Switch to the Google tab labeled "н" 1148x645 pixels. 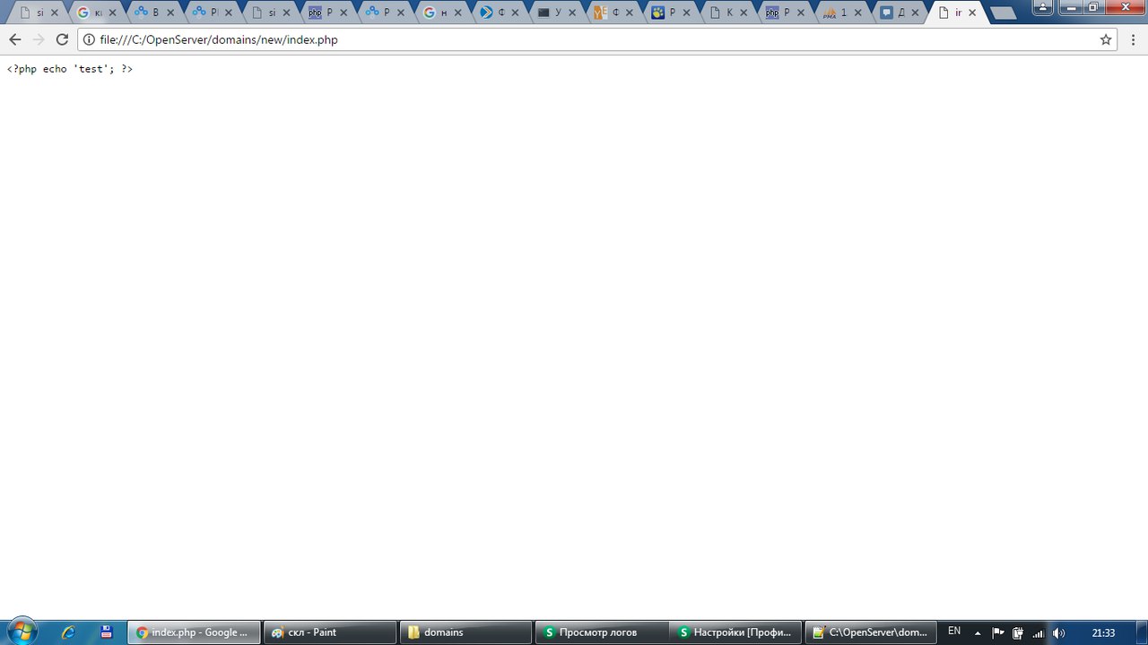[x=441, y=13]
